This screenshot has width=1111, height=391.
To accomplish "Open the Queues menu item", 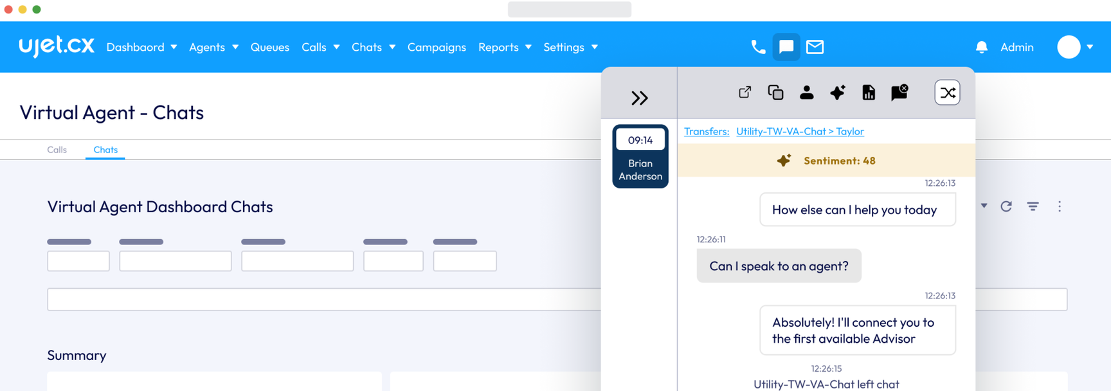I will click(269, 47).
